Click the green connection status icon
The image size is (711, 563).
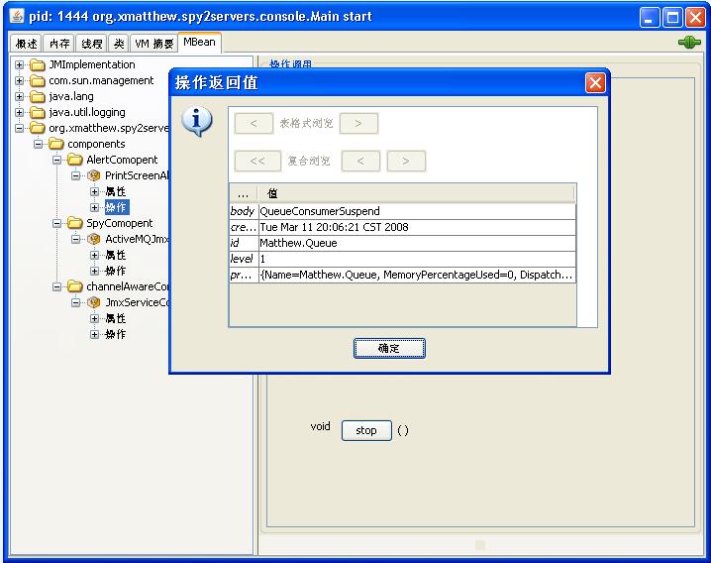(689, 43)
